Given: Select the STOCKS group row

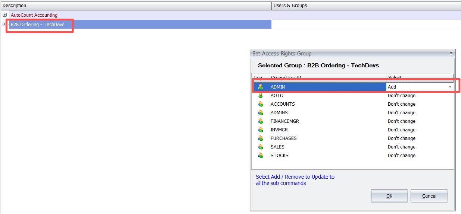Looking at the screenshot, I should [x=353, y=155].
